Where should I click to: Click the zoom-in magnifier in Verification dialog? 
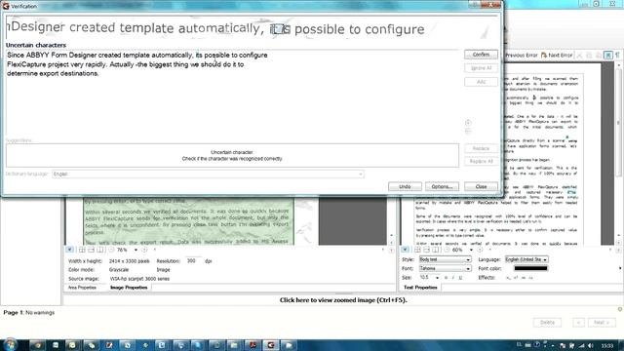click(468, 123)
